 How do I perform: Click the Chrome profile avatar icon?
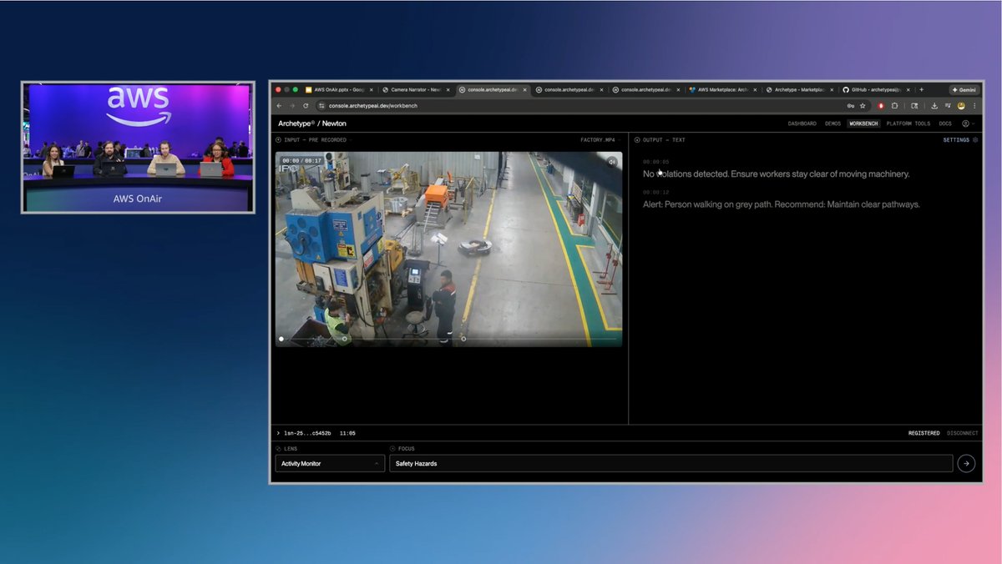click(961, 106)
